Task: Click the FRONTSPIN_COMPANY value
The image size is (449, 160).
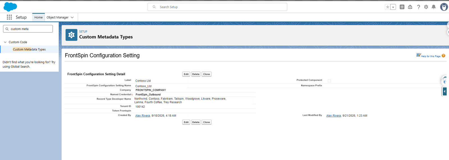Action: 151,90
